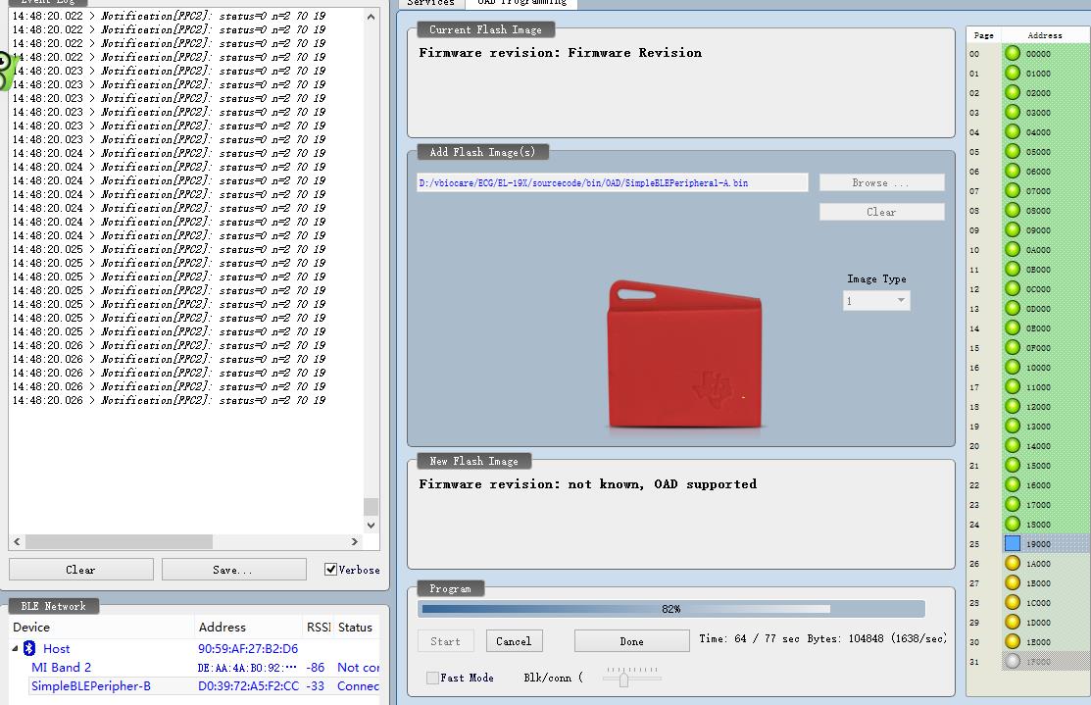Click the Done button
The height and width of the screenshot is (705, 1091).
point(632,641)
